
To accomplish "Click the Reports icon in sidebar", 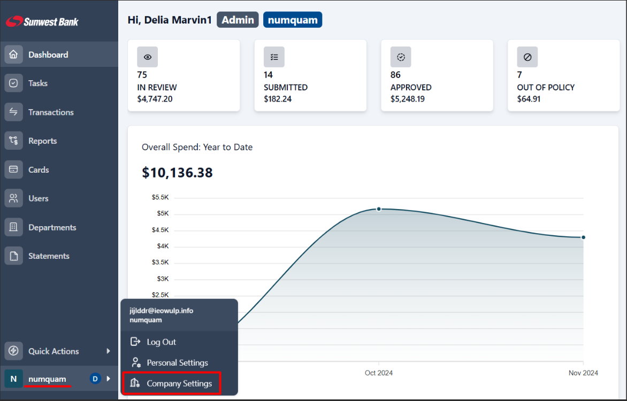I will click(x=13, y=141).
